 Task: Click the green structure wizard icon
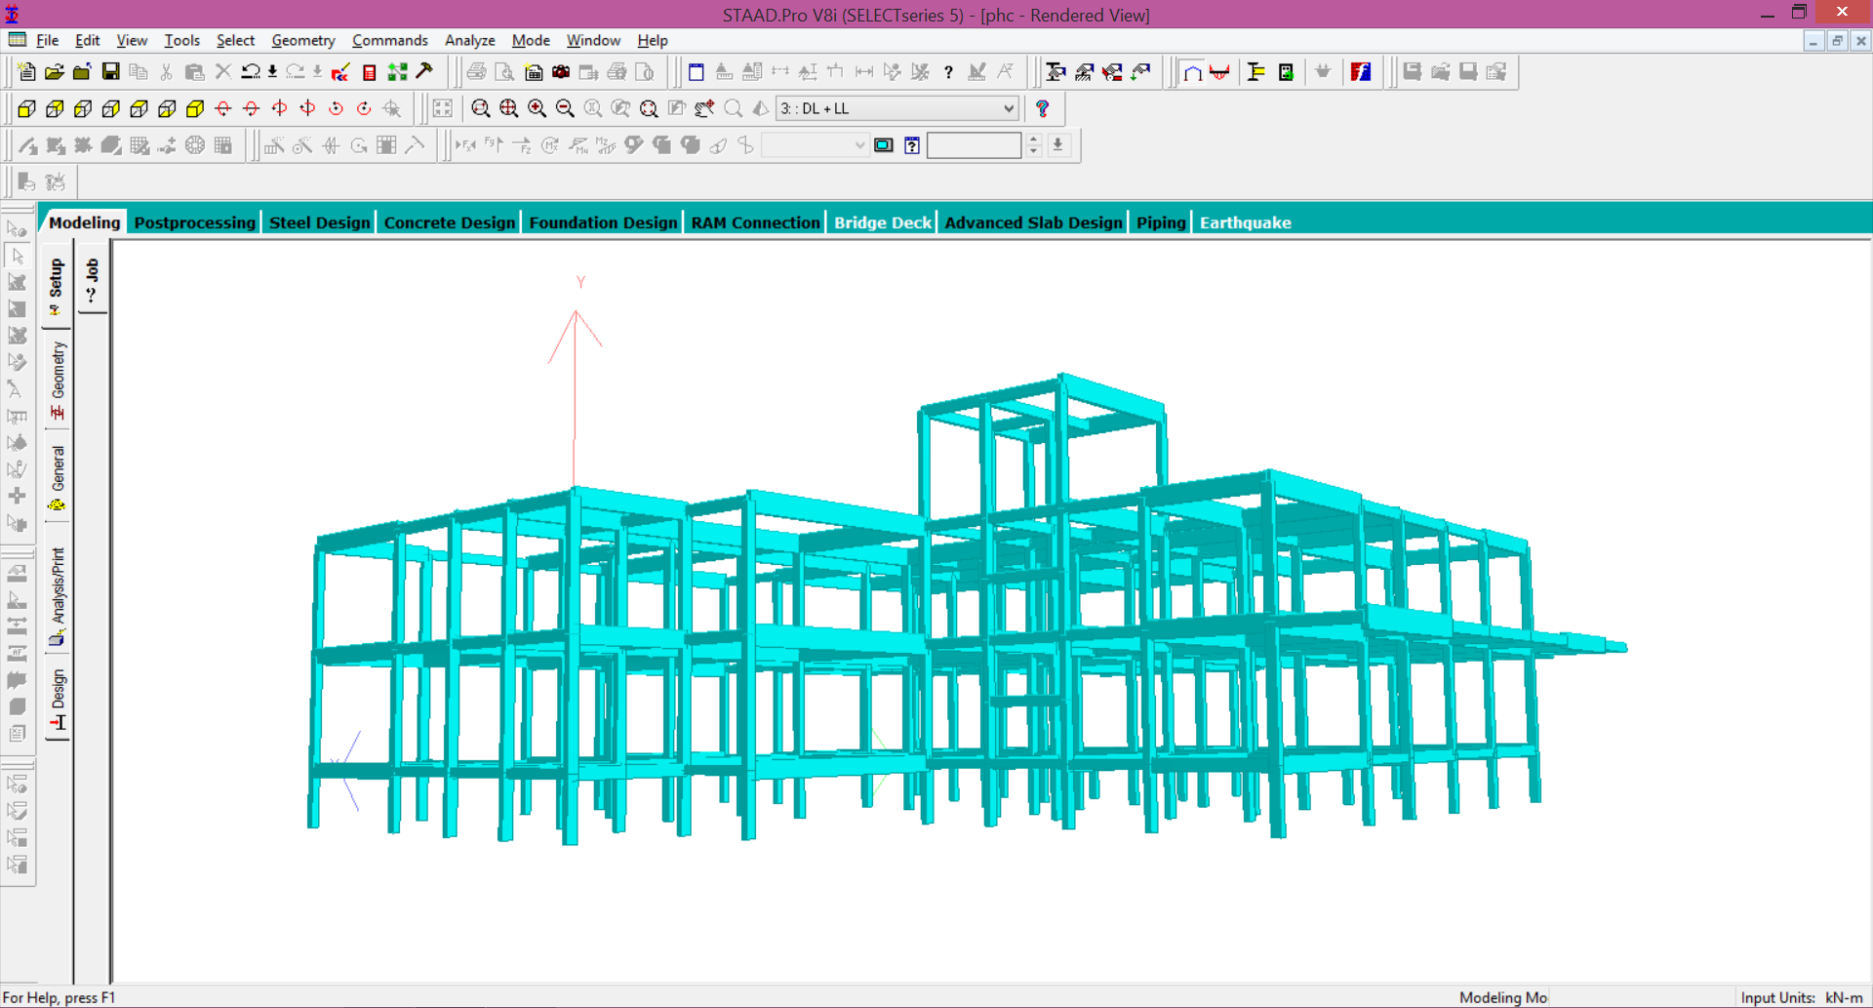[397, 72]
